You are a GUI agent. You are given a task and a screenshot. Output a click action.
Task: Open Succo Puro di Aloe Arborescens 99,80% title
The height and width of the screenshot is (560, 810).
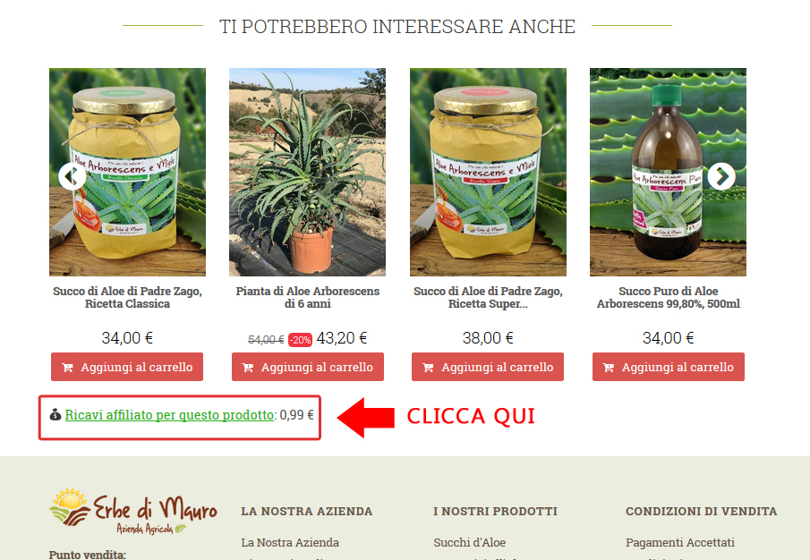pos(668,297)
